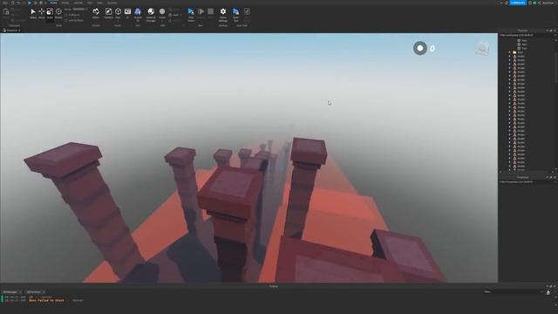The image size is (558, 314).
Task: Click the Resume playback button
Action: coord(201,13)
